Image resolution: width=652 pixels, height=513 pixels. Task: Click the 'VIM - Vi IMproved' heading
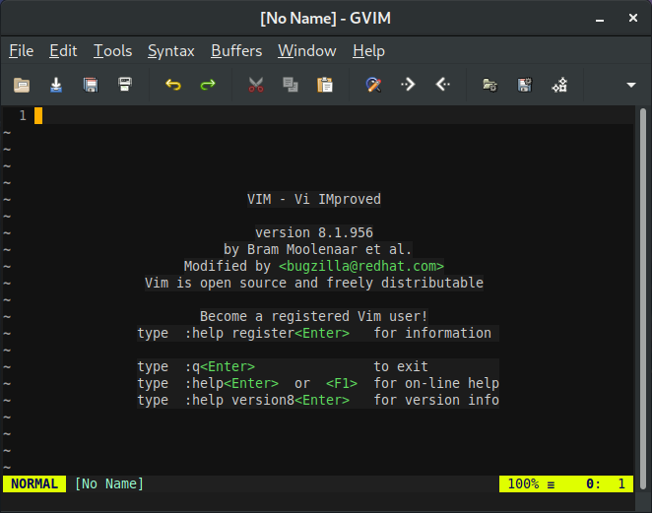[314, 199]
